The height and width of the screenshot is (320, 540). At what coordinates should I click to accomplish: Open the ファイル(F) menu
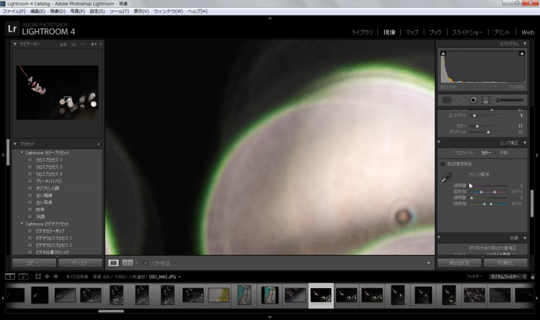pyautogui.click(x=13, y=11)
